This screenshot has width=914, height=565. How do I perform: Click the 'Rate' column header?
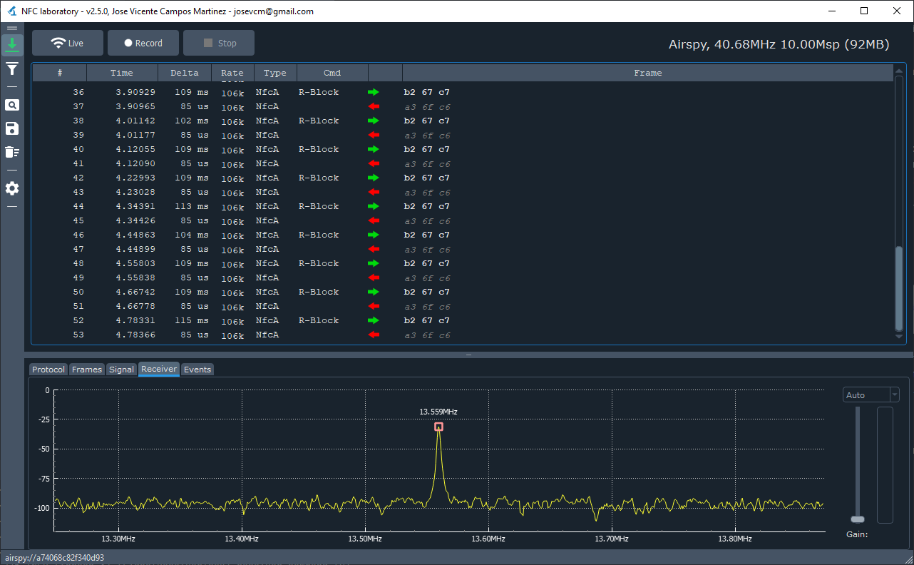click(232, 73)
